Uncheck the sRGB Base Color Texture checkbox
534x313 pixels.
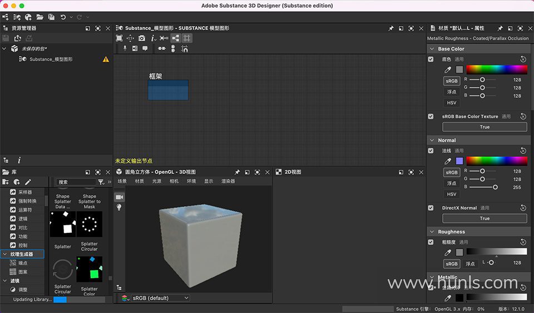tap(431, 116)
